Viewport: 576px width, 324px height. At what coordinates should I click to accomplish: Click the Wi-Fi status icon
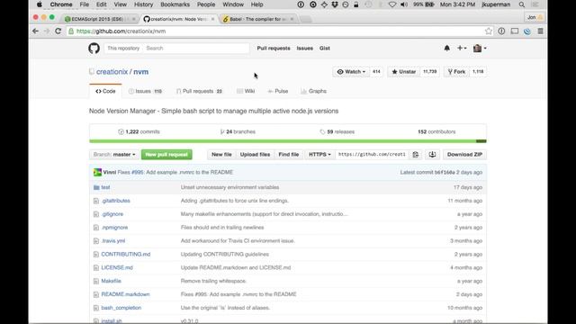tap(392, 4)
